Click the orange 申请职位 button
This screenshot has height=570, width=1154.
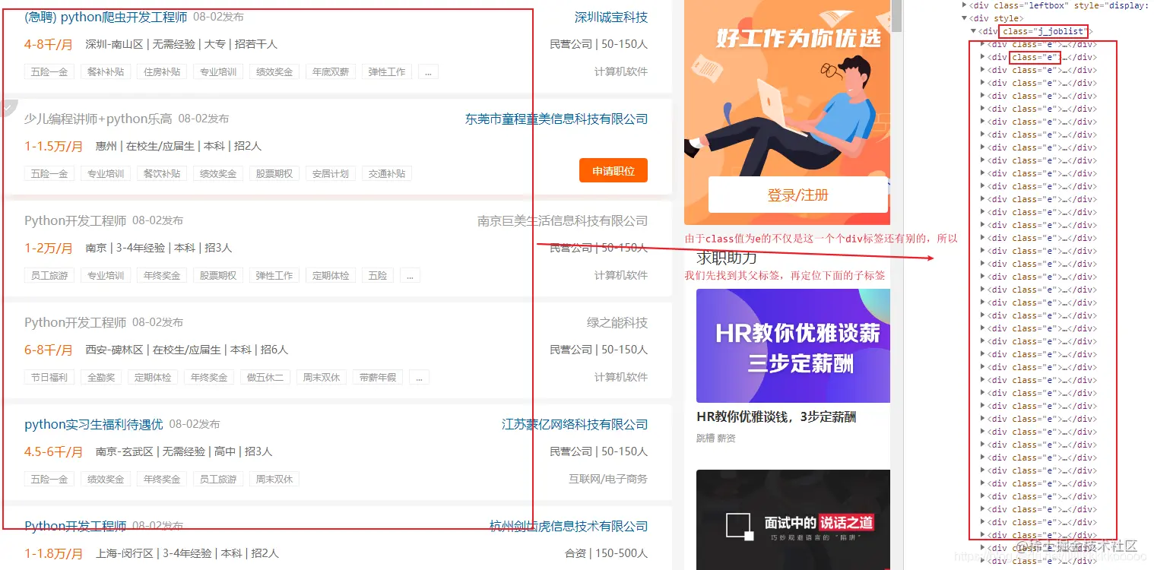613,171
